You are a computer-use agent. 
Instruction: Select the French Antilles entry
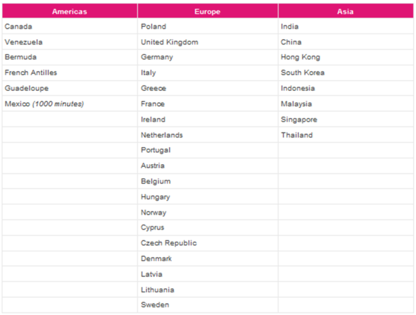point(30,73)
